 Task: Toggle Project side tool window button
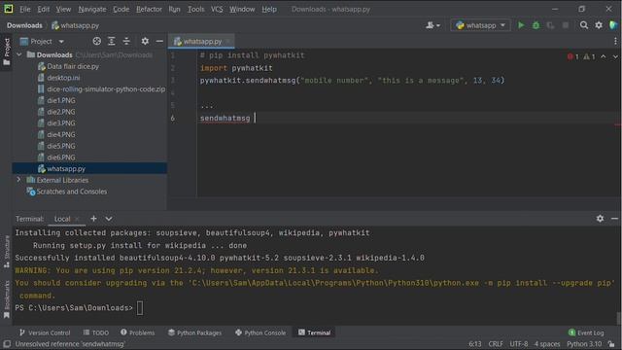[x=7, y=52]
